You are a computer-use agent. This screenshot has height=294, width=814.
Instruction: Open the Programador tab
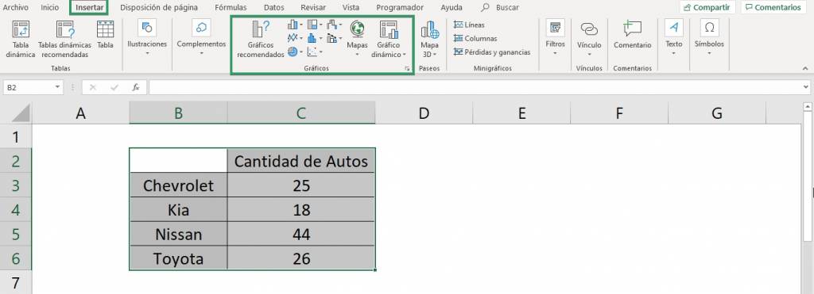pos(400,8)
